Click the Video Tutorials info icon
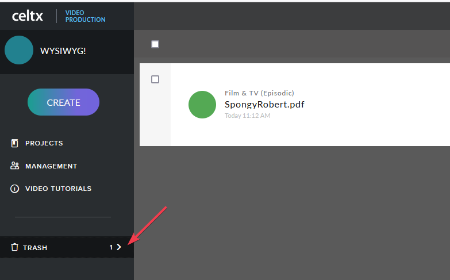450x280 pixels. [14, 189]
